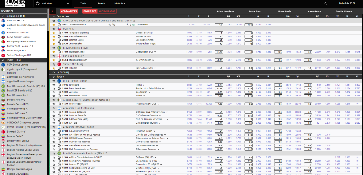
Task: Toggle favourite star for CA All Boys Reserves
Action: (x=54, y=131)
